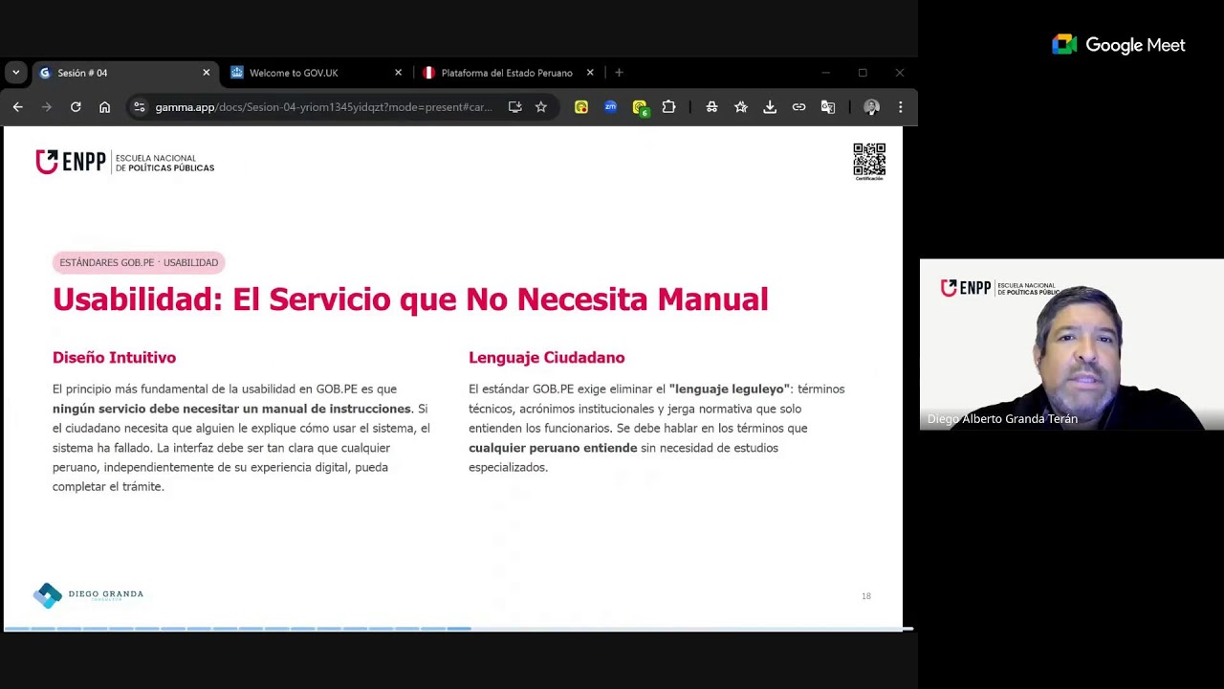This screenshot has width=1224, height=689.
Task: Open the Extensions puzzle-piece menu
Action: click(668, 107)
